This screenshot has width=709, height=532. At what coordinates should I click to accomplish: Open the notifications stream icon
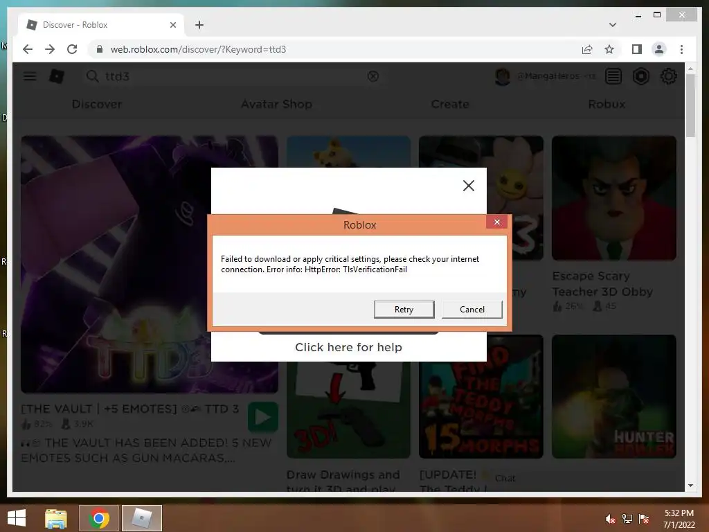pyautogui.click(x=613, y=76)
